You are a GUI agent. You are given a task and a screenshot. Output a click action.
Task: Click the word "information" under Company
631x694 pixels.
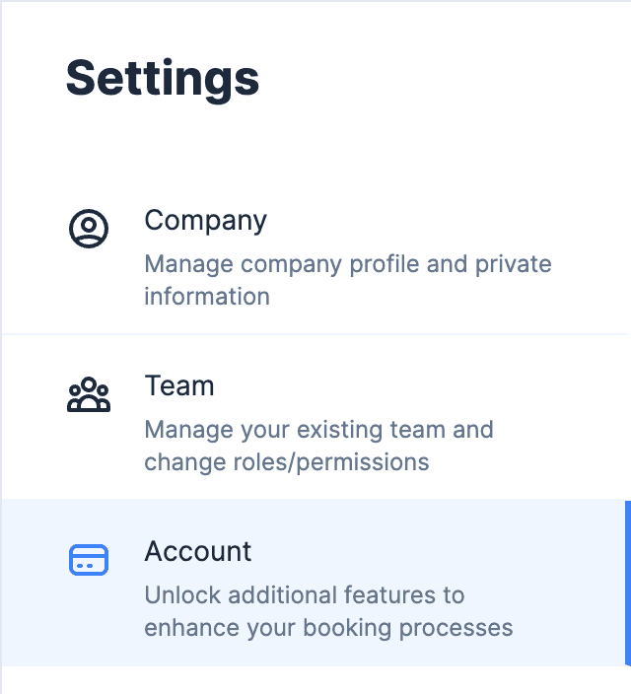(207, 296)
